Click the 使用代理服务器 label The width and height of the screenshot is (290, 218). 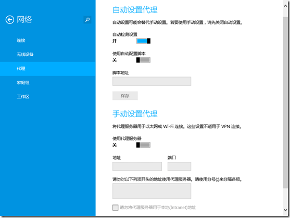click(127, 138)
